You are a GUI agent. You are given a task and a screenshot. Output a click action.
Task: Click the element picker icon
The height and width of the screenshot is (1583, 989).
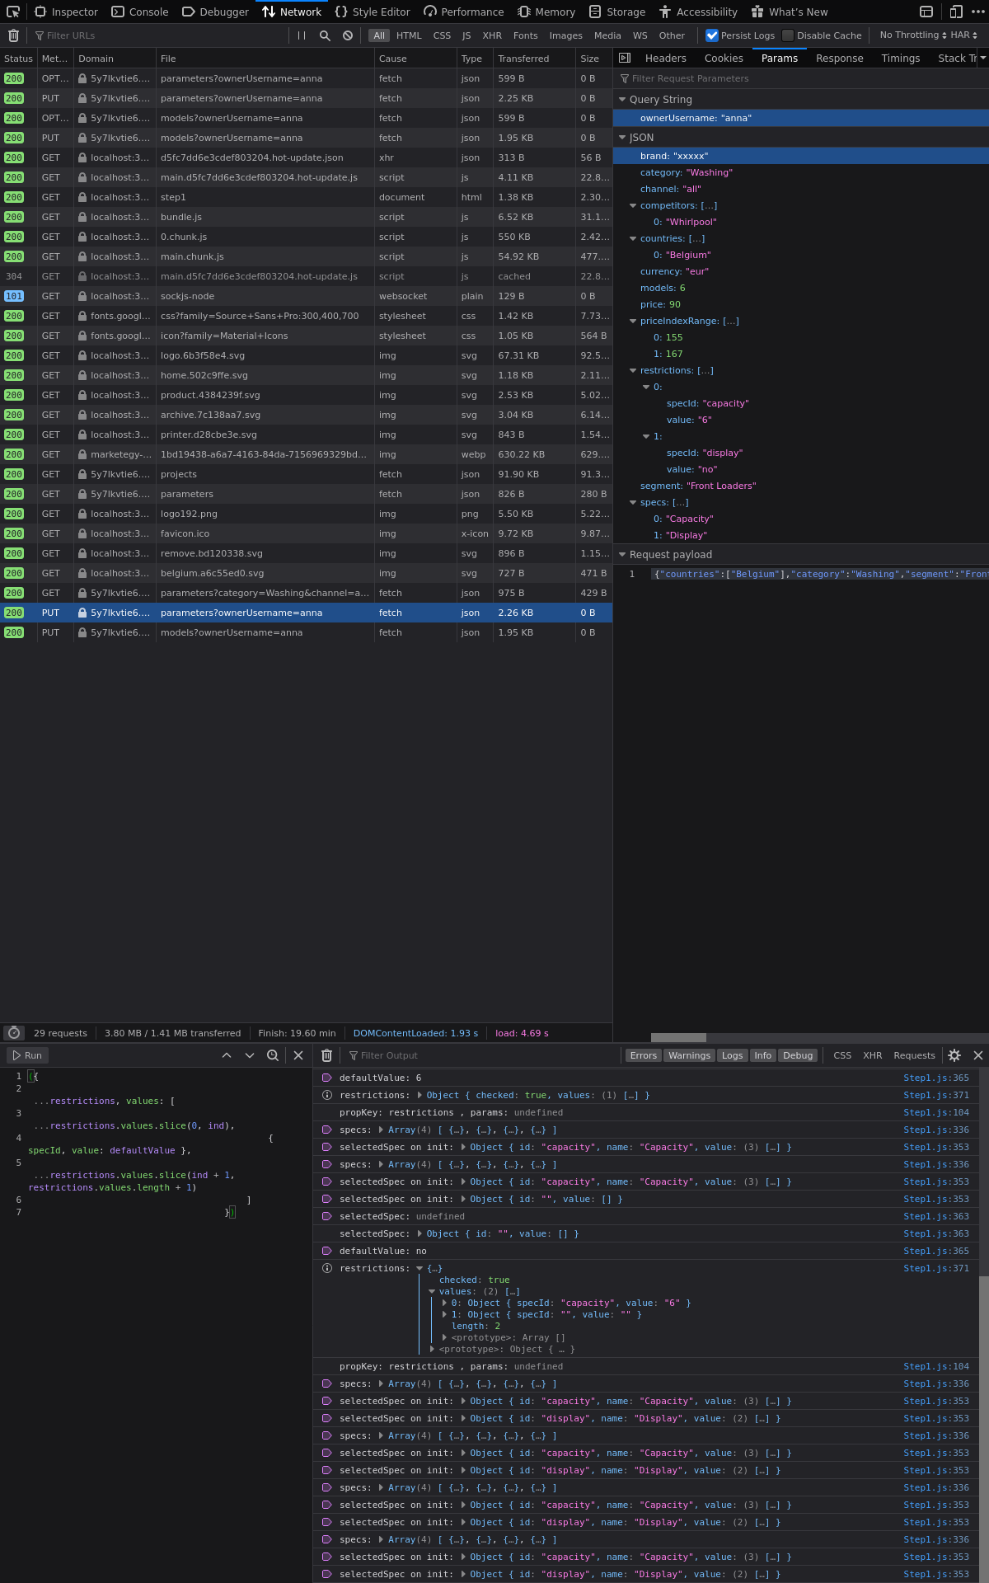point(13,12)
